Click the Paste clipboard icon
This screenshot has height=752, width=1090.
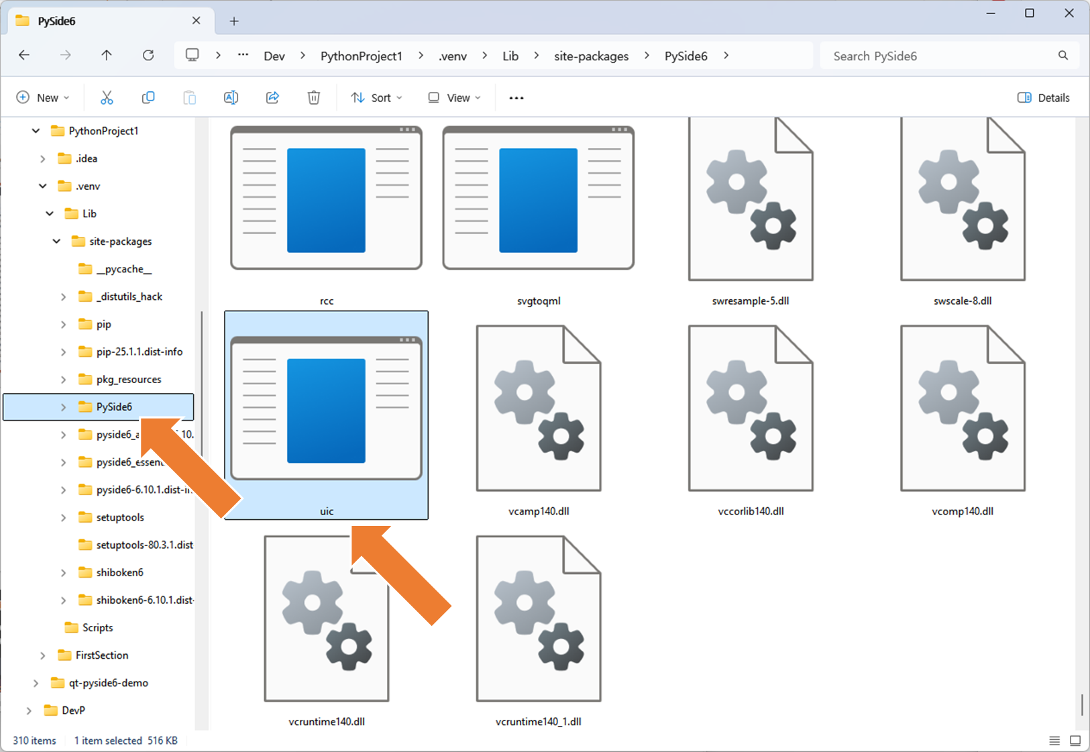[190, 98]
